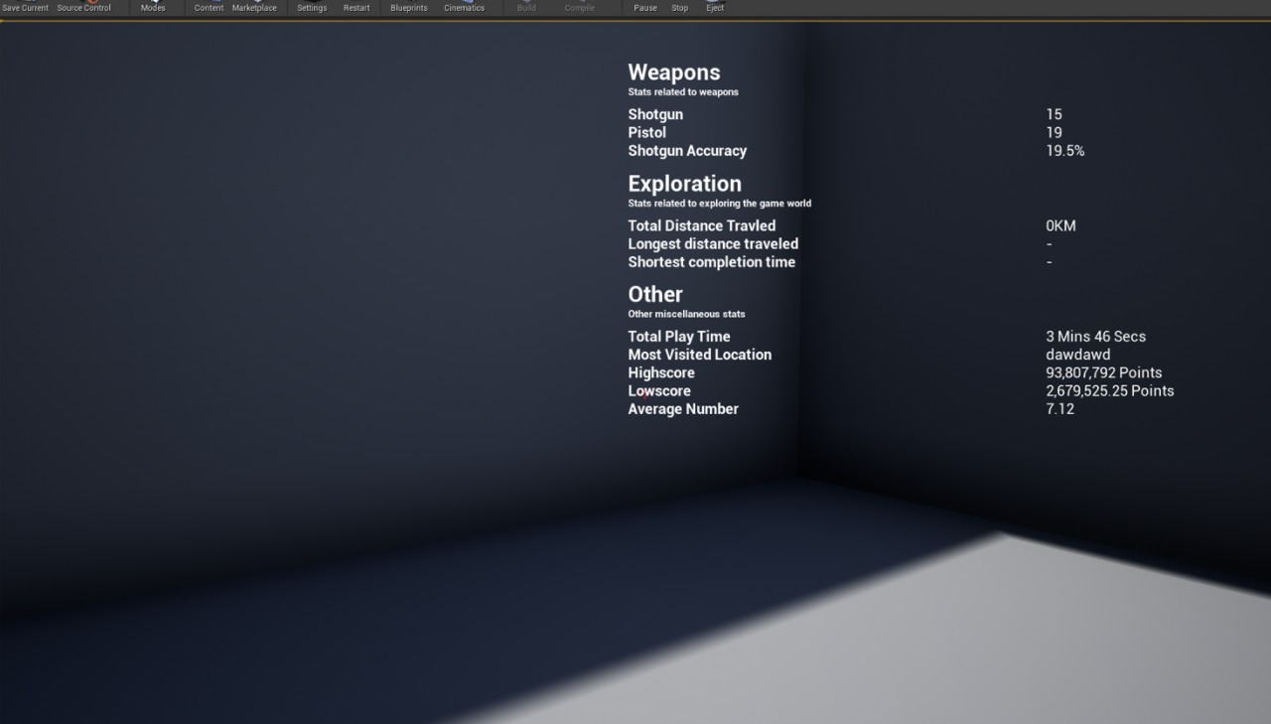Viewport: 1271px width, 724px height.
Task: Open the Cinematics toolbar menu
Action: [x=464, y=7]
